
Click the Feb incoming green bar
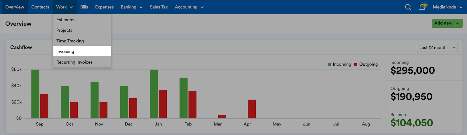coord(184,98)
